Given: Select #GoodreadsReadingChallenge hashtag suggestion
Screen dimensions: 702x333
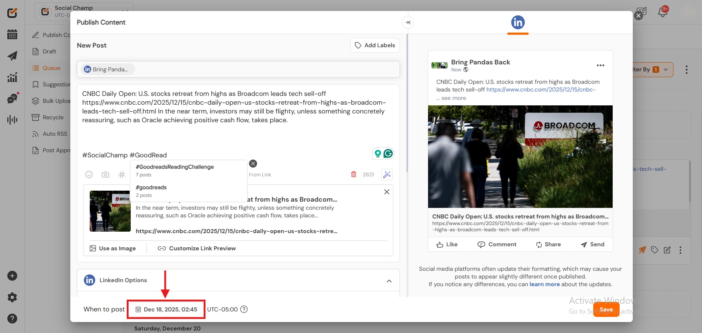Looking at the screenshot, I should (175, 167).
